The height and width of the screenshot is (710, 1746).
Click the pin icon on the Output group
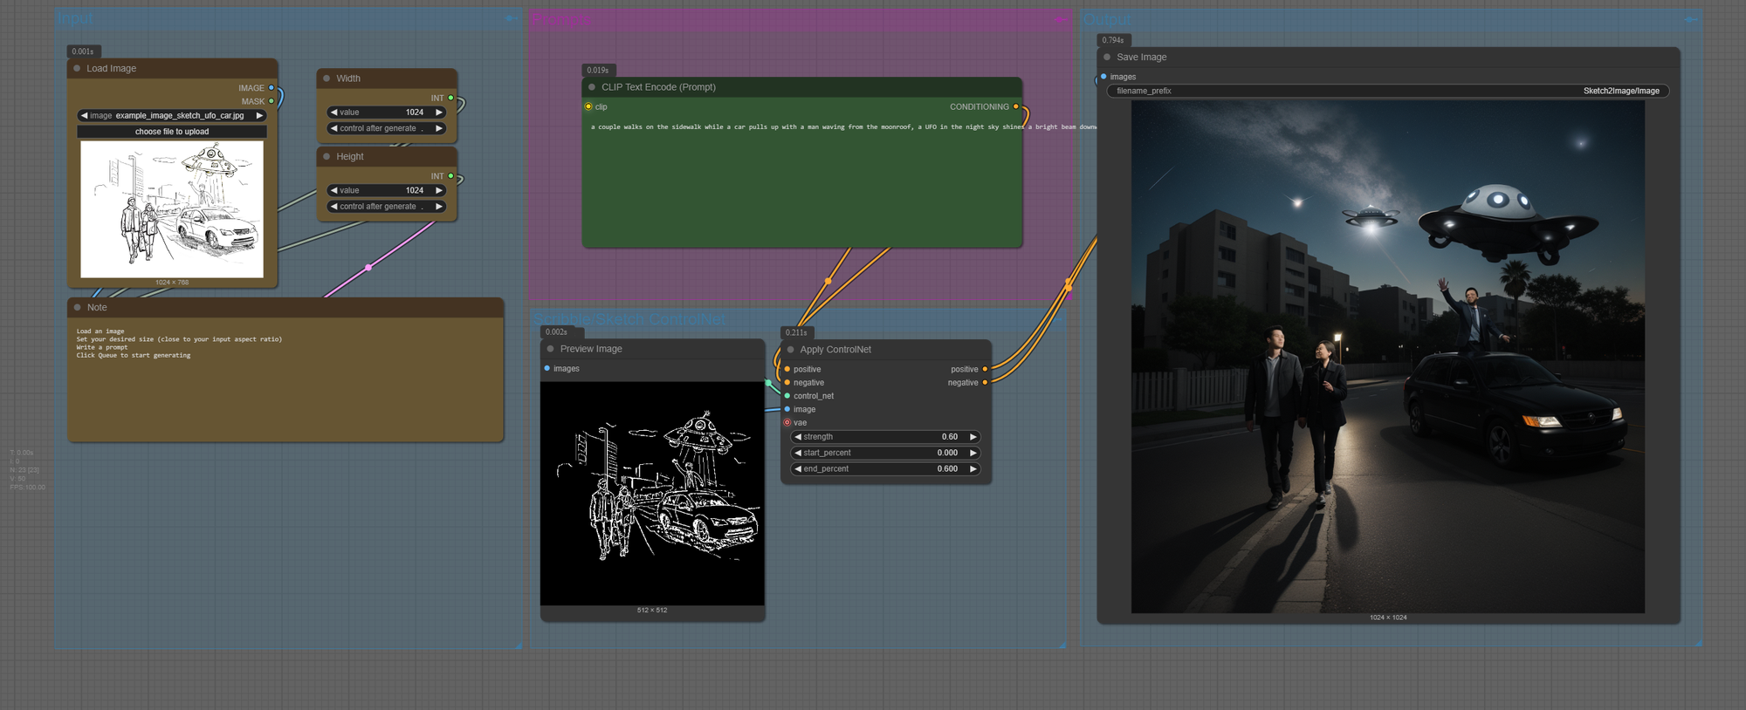1690,19
